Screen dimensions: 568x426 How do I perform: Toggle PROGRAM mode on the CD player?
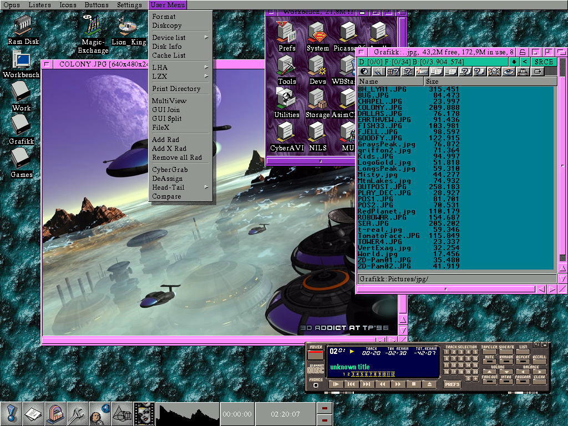(x=523, y=382)
